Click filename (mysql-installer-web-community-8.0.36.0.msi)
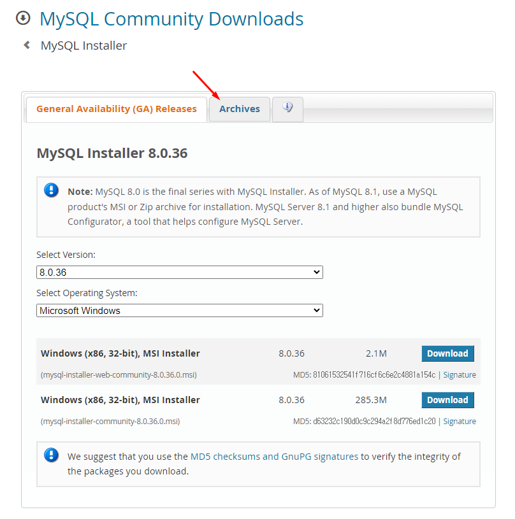Screen dimensions: 515x519 [119, 374]
